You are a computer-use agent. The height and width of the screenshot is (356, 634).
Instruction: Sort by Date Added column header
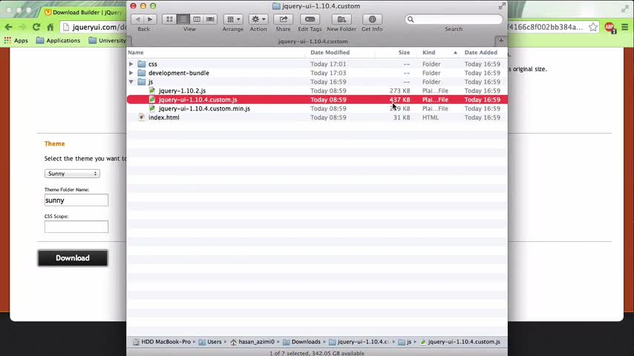coord(481,53)
